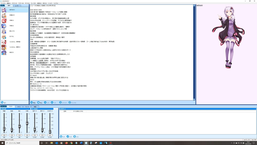Click the text editor scroll-down arrow
The image size is (257, 145).
194,99
